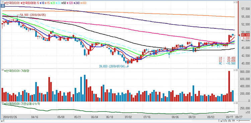Click the 08/06 date axis label
The width and height of the screenshot is (251, 123).
tap(175, 117)
